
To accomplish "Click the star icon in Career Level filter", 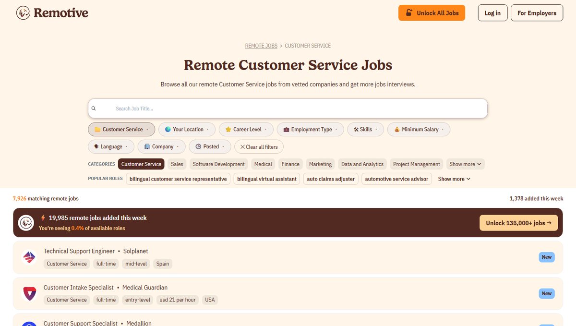I will (x=228, y=130).
